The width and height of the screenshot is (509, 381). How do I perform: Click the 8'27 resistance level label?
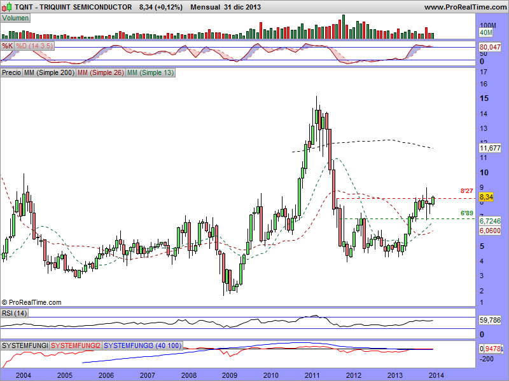(x=467, y=191)
